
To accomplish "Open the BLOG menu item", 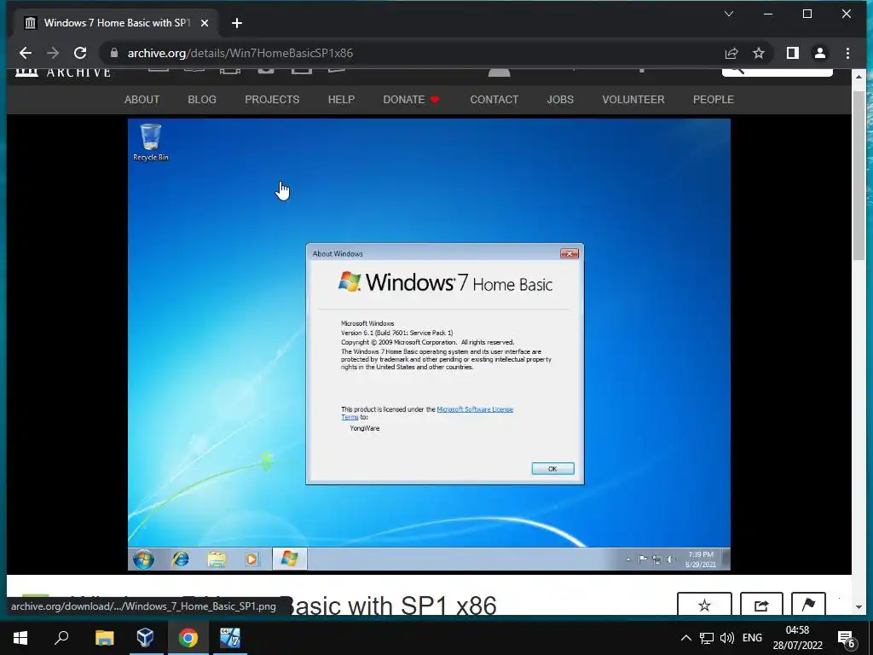I will click(202, 100).
